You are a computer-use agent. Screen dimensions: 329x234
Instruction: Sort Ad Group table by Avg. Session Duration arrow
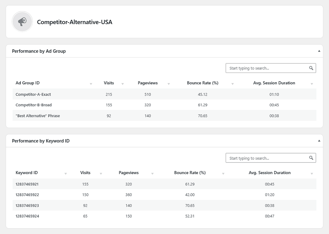pyautogui.click(x=312, y=84)
